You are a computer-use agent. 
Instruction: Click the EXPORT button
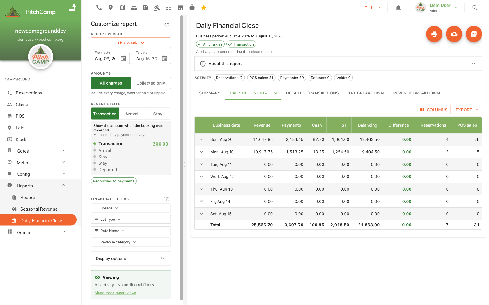467,110
